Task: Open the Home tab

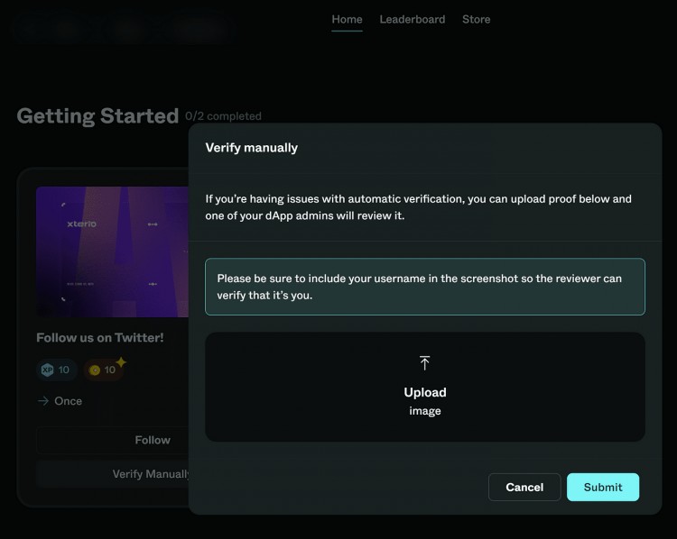Action: (347, 19)
